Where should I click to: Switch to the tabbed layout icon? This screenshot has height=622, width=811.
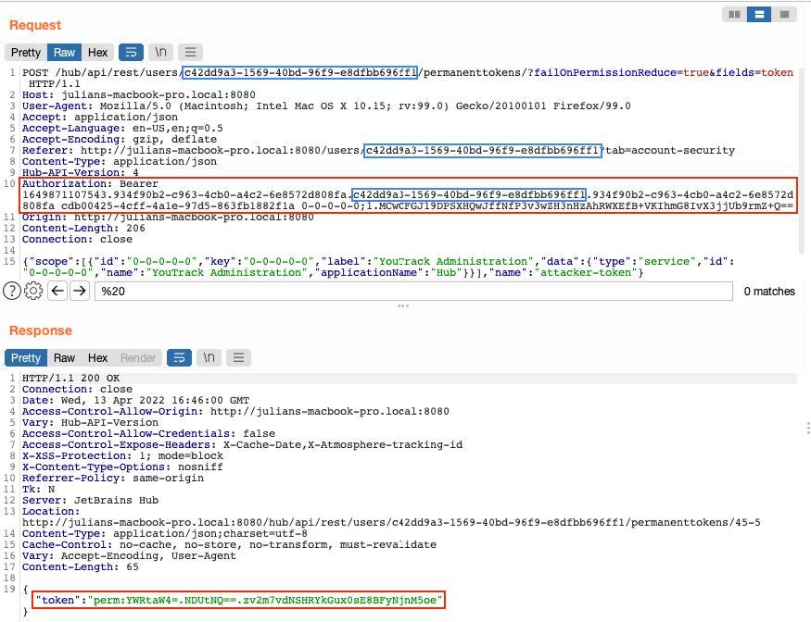pyautogui.click(x=784, y=14)
